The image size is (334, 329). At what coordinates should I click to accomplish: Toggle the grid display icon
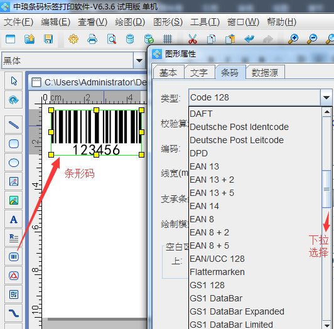click(168, 39)
